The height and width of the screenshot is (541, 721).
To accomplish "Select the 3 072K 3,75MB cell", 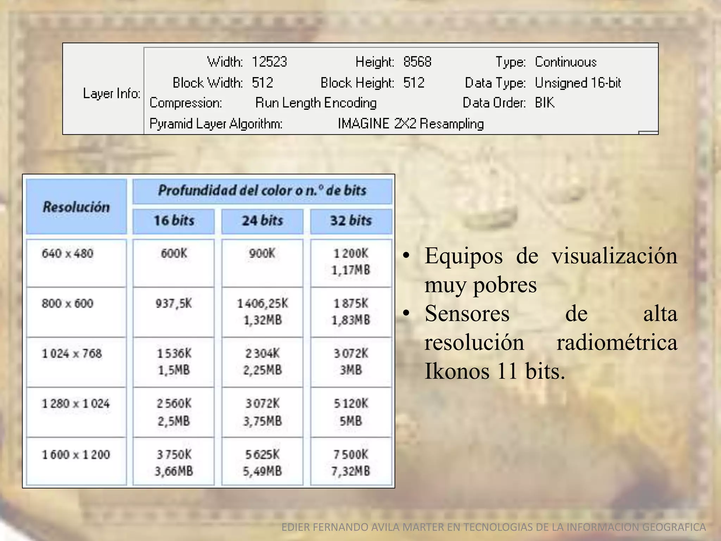I will [262, 412].
